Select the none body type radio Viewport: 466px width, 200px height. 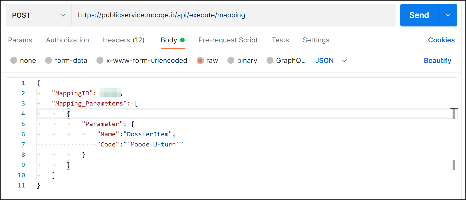(14, 60)
